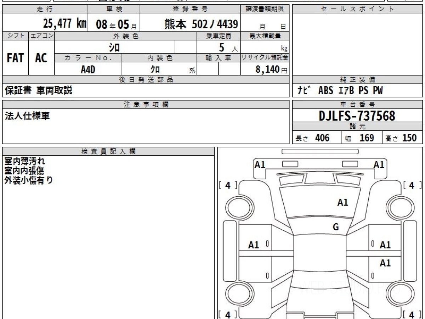Select the 外装色 header

[125, 36]
